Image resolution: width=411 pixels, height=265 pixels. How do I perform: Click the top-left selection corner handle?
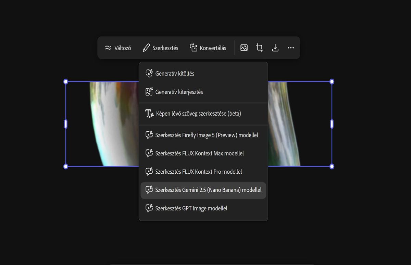pyautogui.click(x=66, y=82)
